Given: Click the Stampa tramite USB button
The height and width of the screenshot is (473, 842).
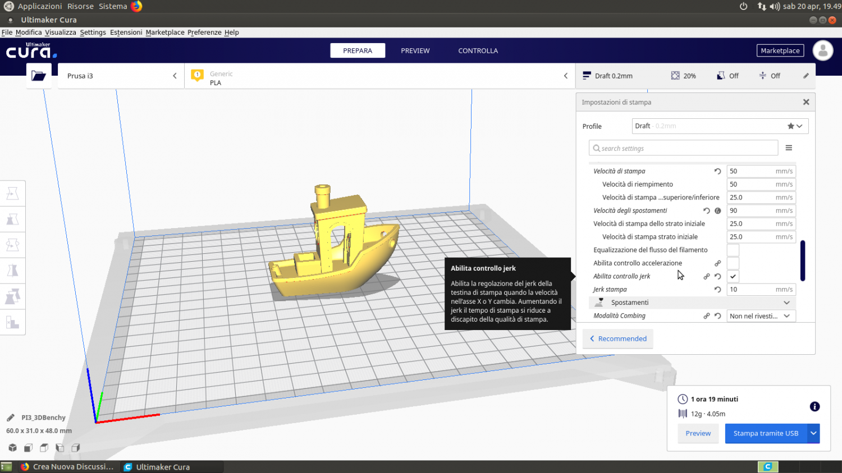Looking at the screenshot, I should pos(765,433).
